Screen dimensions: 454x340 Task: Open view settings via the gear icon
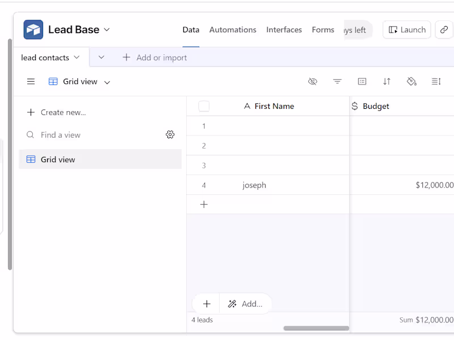tap(170, 134)
